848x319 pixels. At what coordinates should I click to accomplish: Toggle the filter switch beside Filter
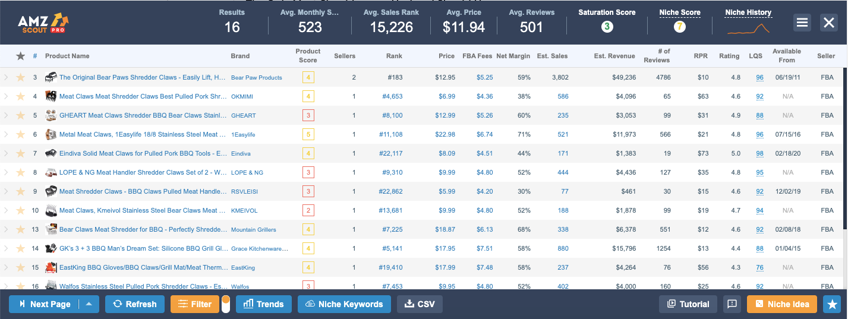[226, 304]
